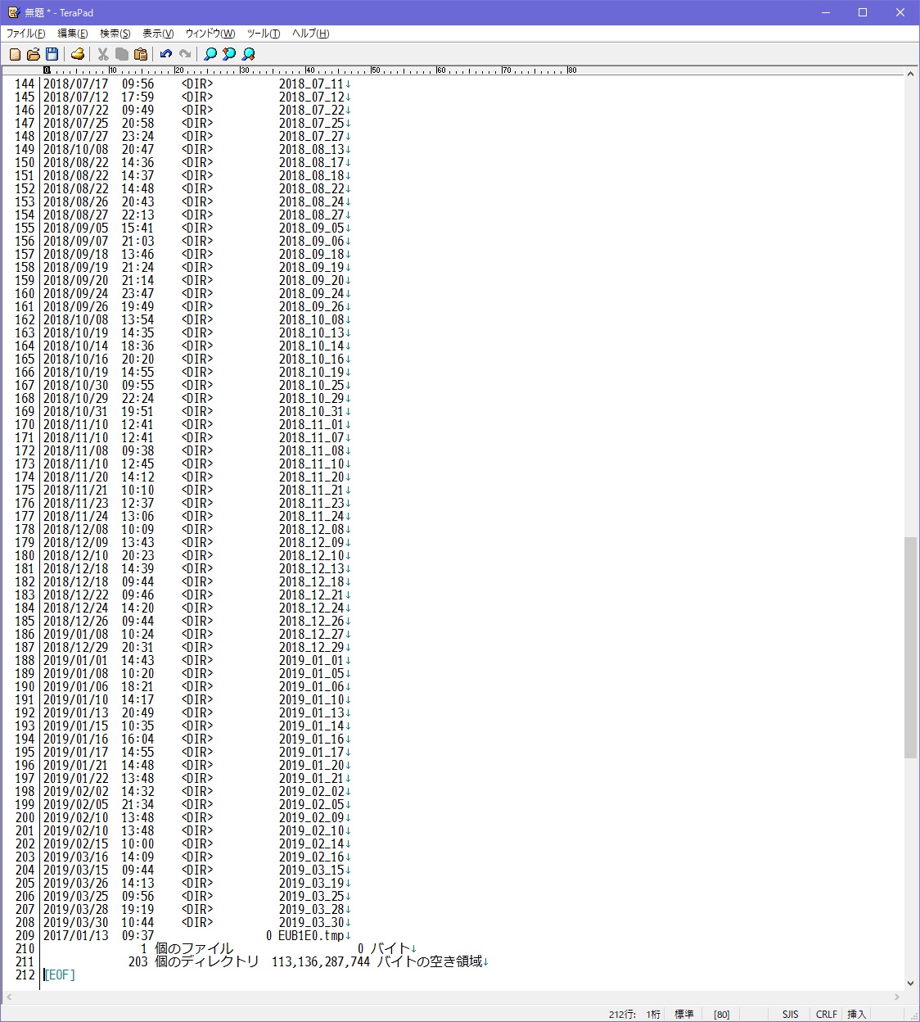This screenshot has width=920, height=1022.
Task: Create a new file with toolbar icon
Action: [x=15, y=54]
